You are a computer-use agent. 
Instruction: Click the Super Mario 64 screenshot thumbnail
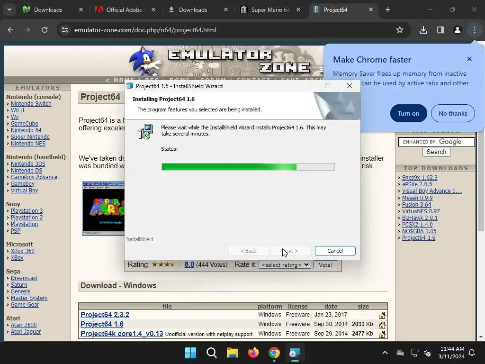coord(103,209)
